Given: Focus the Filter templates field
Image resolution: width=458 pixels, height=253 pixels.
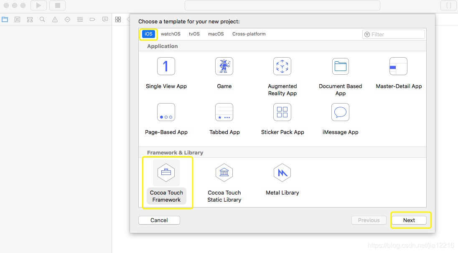Looking at the screenshot, I should click(x=394, y=34).
